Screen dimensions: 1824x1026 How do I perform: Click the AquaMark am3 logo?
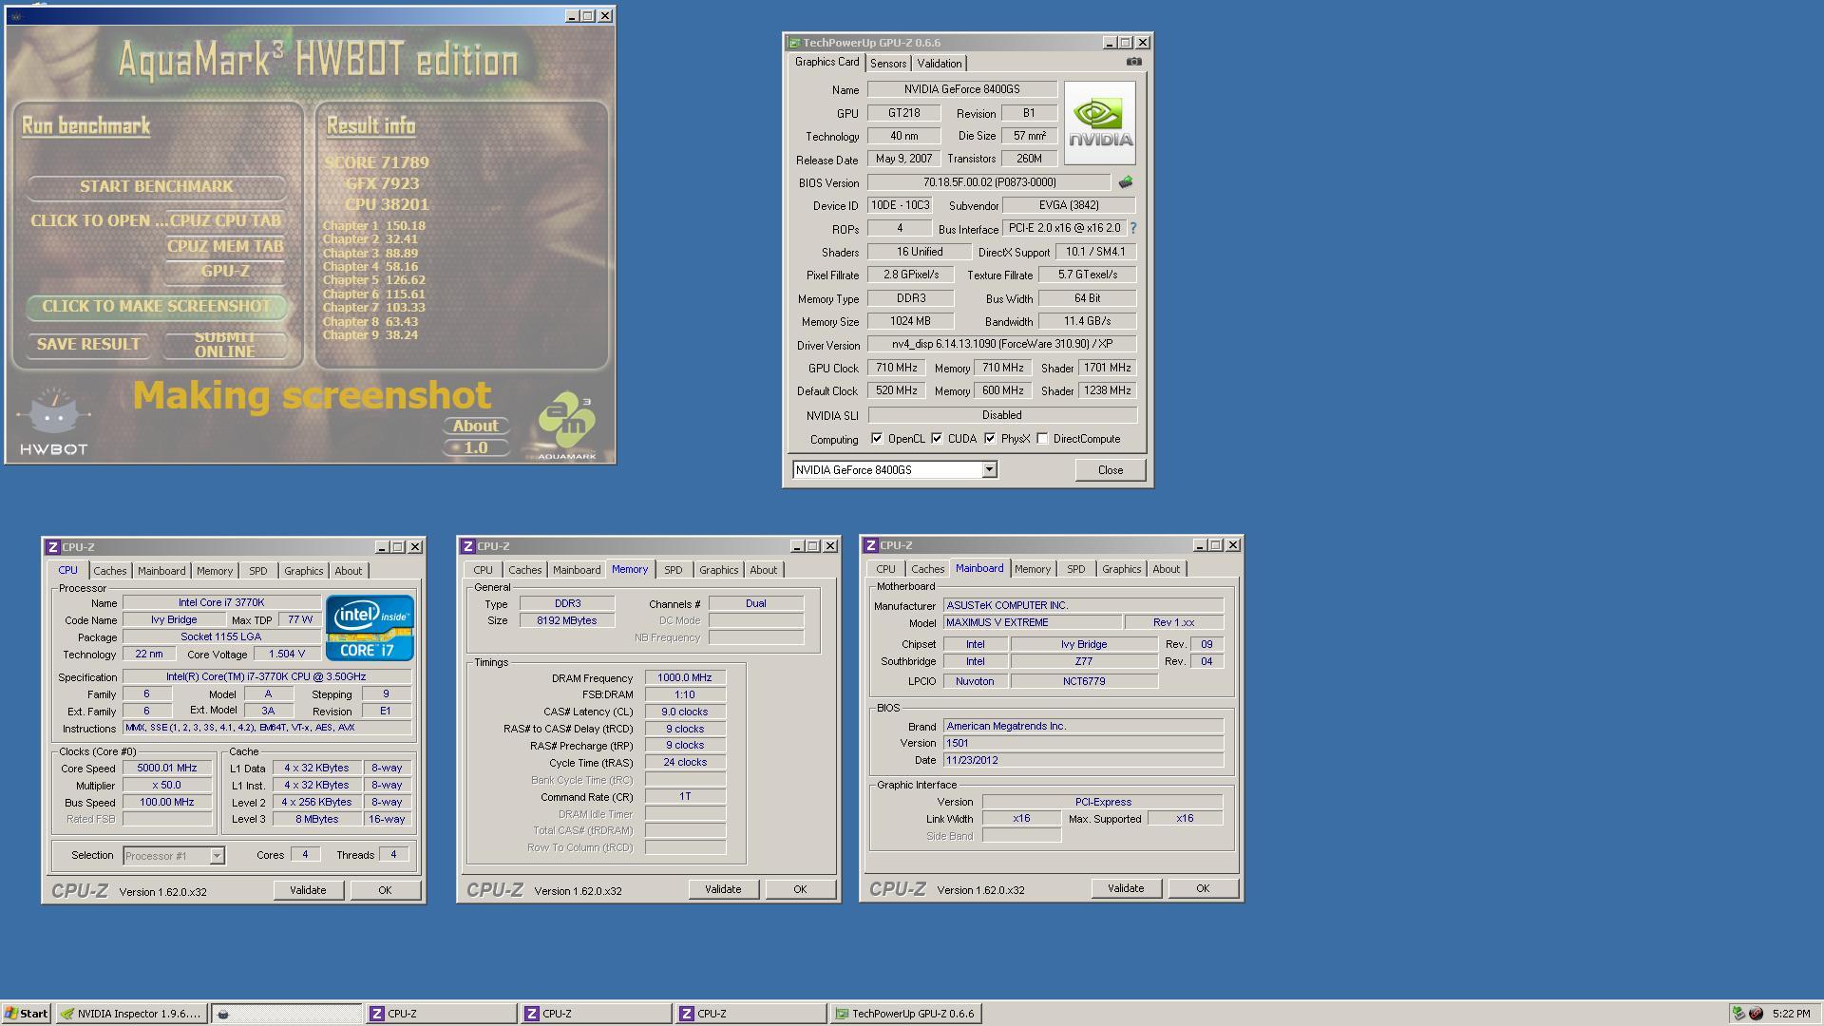coord(567,426)
